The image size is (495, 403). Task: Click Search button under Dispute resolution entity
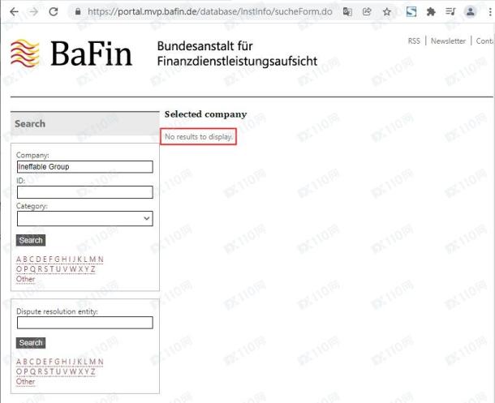pyautogui.click(x=31, y=343)
